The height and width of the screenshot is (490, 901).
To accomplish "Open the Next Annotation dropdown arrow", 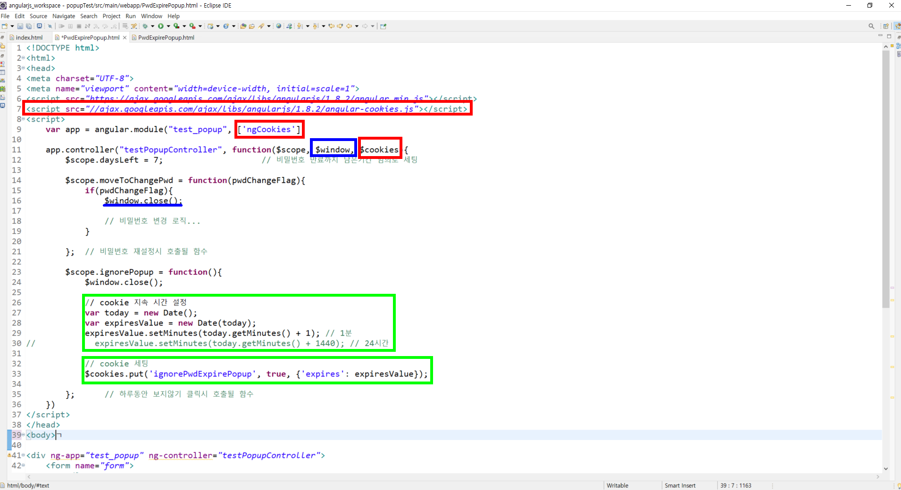I will coord(308,26).
